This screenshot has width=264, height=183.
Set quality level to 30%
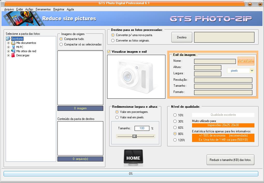coord(175,121)
